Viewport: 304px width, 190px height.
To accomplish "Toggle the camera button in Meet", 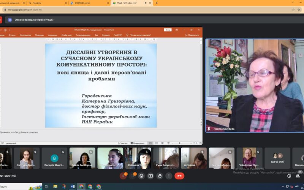I will click(133, 176).
